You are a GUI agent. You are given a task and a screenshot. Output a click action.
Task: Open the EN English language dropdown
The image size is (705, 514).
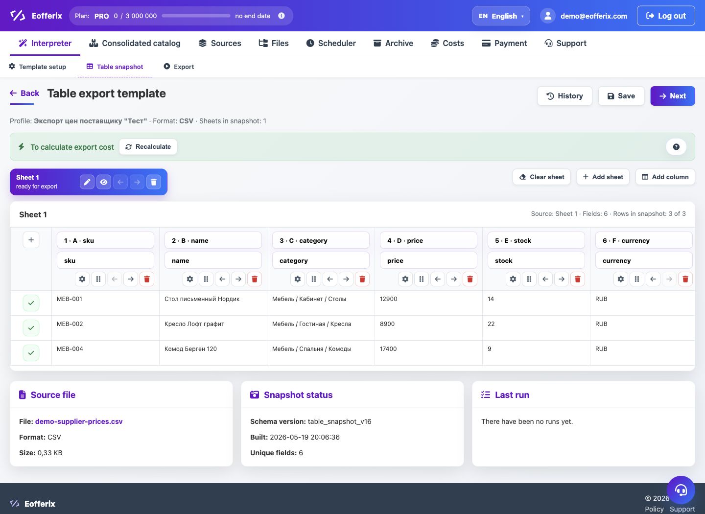[x=501, y=16]
